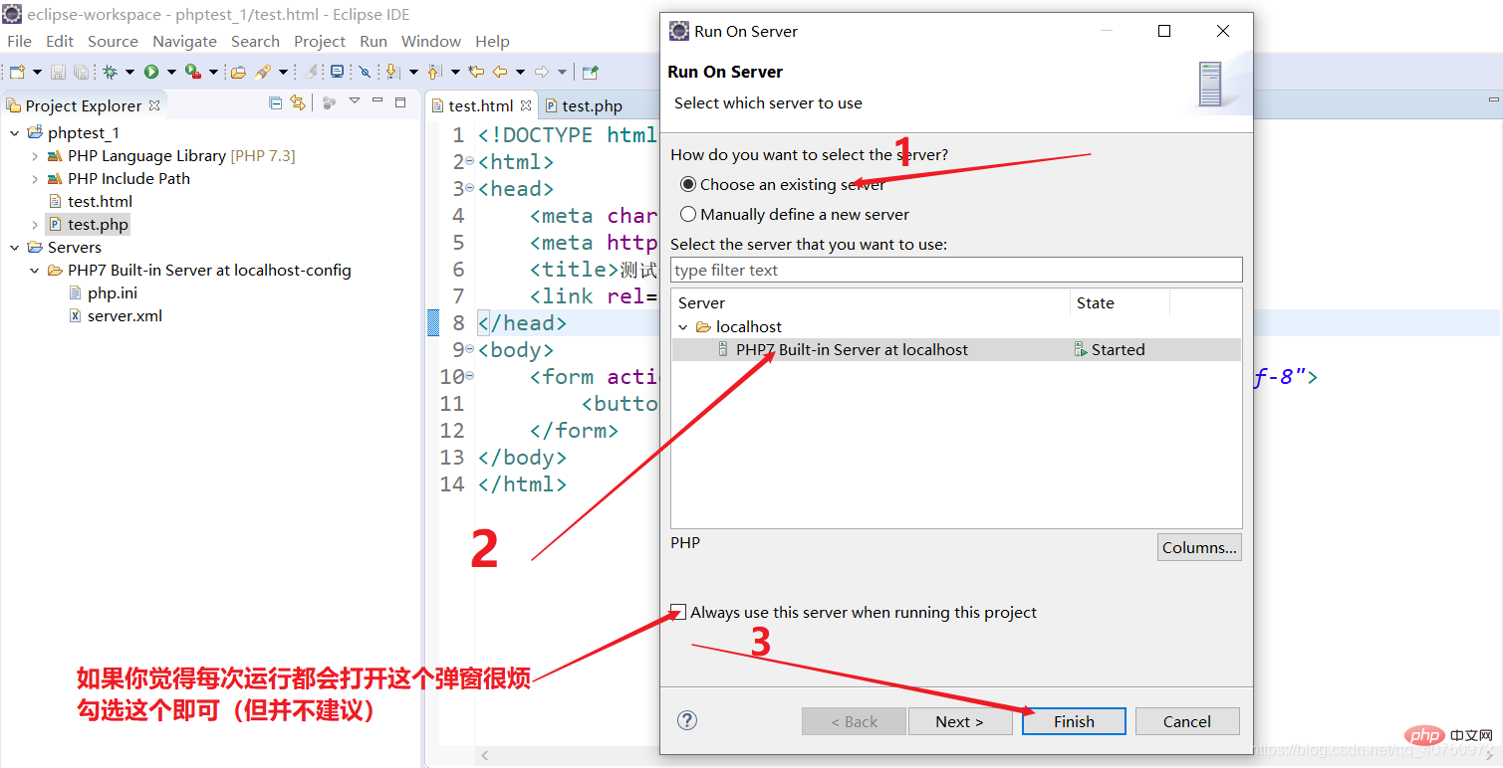Open the Search menu
This screenshot has height=768, width=1503.
[255, 41]
